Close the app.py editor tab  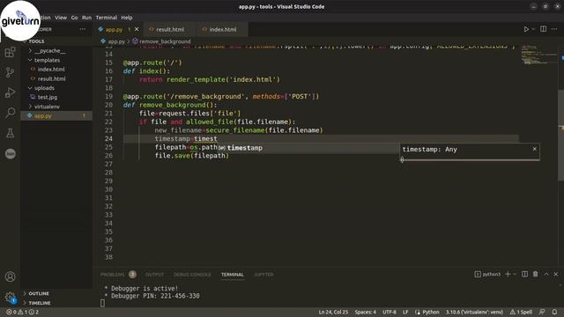pos(137,29)
